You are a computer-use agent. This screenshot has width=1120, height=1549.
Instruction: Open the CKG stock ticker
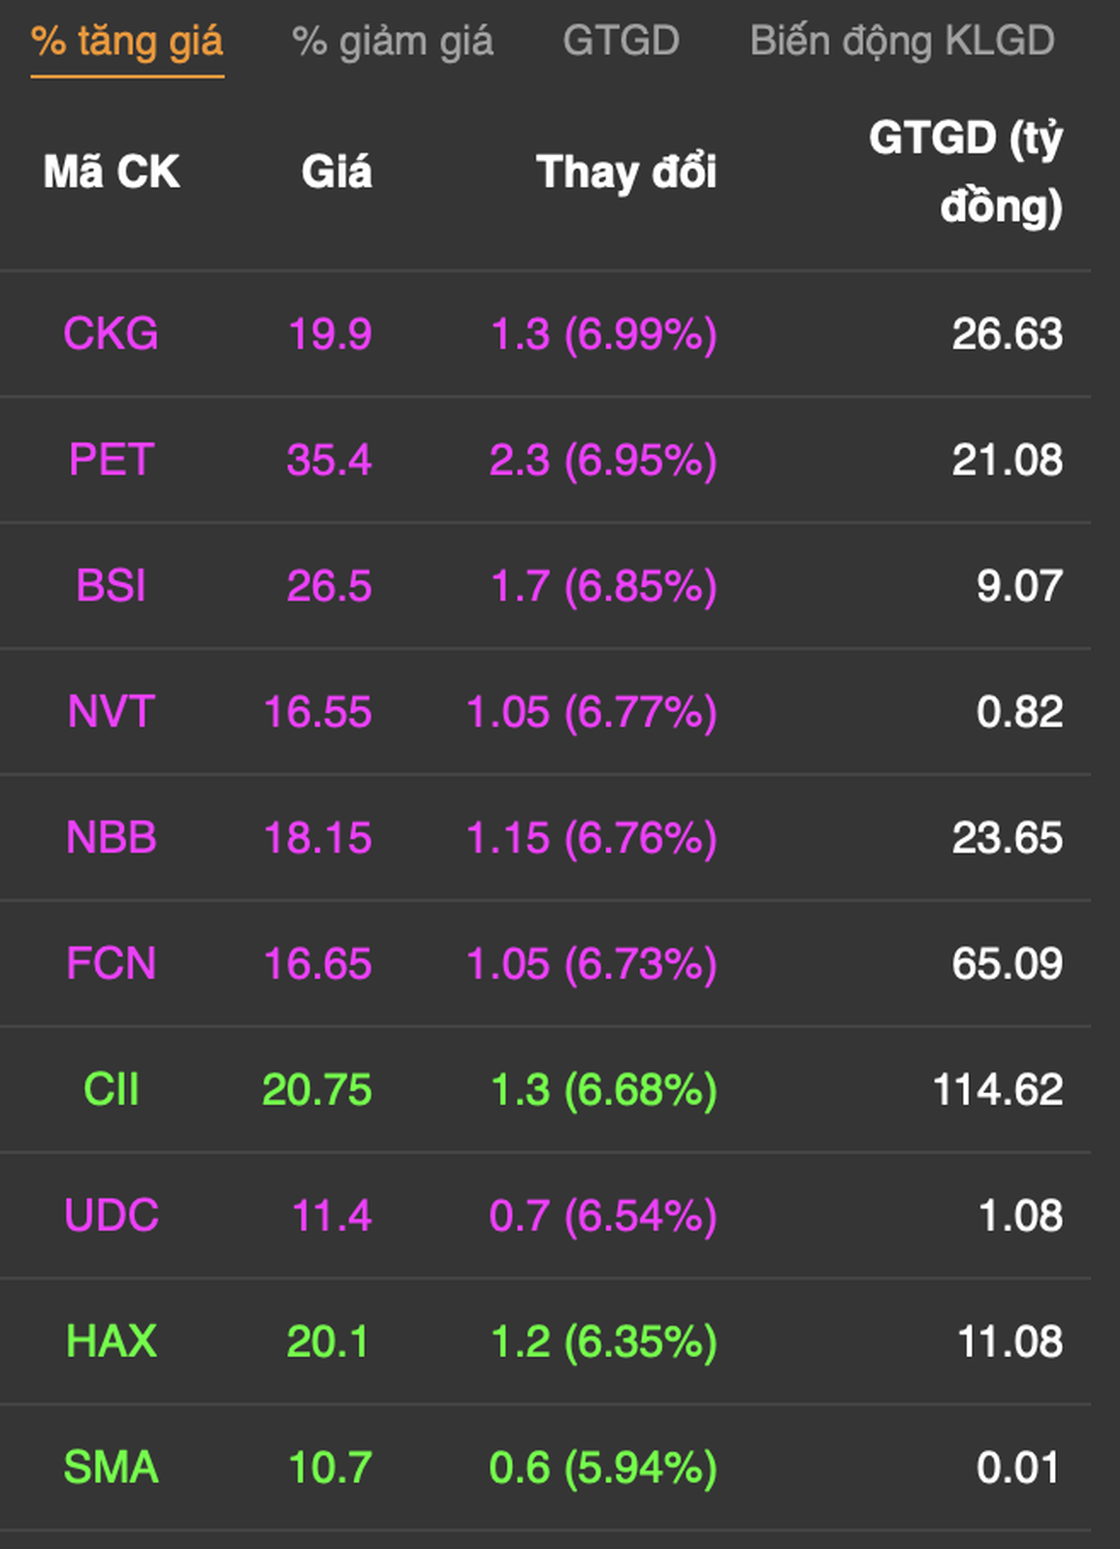[x=111, y=335]
